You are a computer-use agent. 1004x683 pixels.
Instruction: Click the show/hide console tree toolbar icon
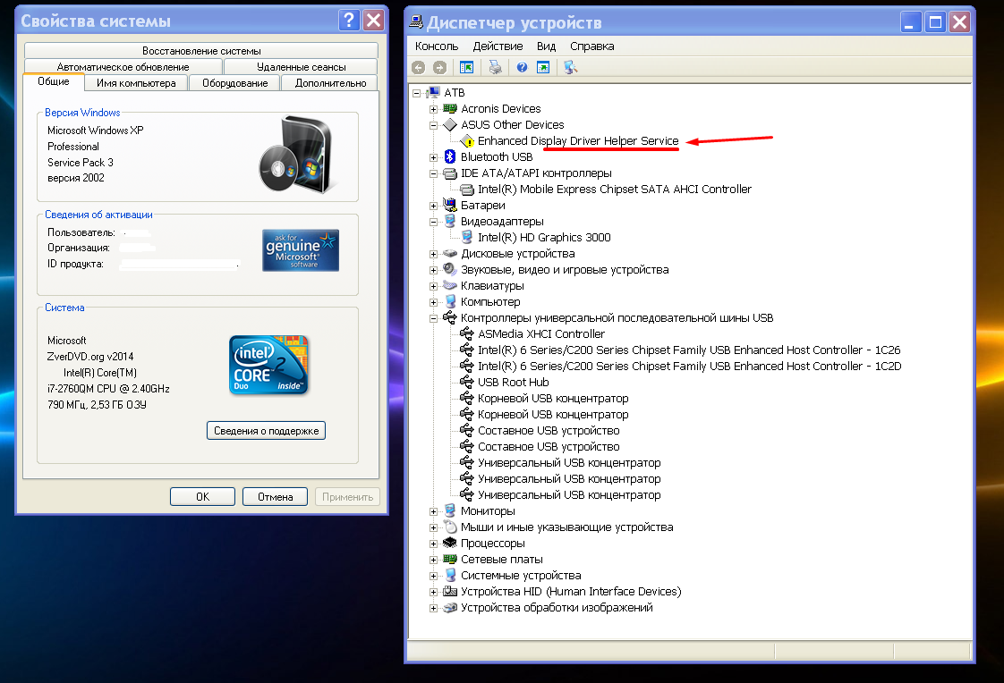(467, 67)
